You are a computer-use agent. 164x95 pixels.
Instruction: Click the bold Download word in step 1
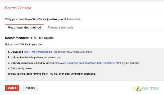(17, 52)
